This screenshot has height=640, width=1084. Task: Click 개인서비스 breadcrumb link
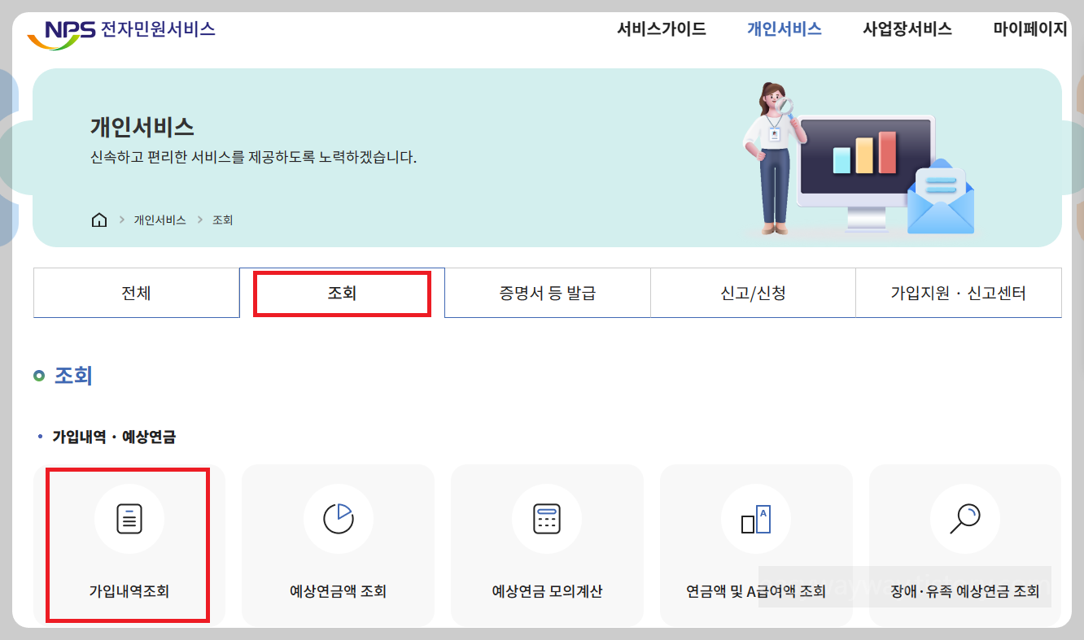pos(160,220)
